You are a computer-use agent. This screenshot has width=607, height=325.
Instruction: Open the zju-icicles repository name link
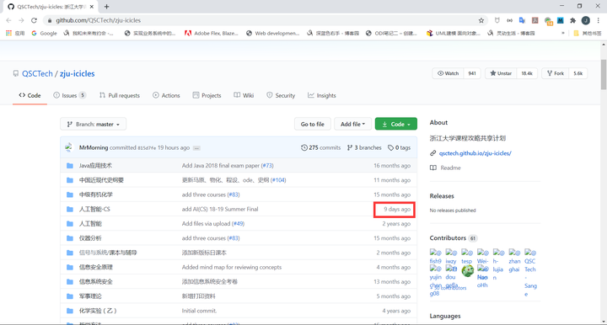[x=77, y=73]
